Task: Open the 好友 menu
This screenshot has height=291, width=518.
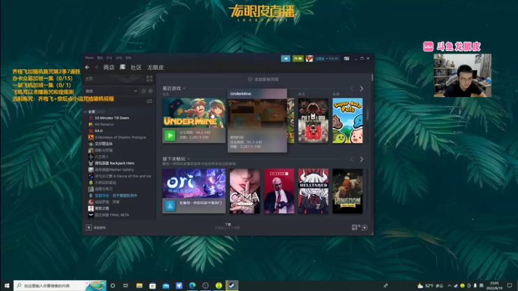Action: (109, 58)
